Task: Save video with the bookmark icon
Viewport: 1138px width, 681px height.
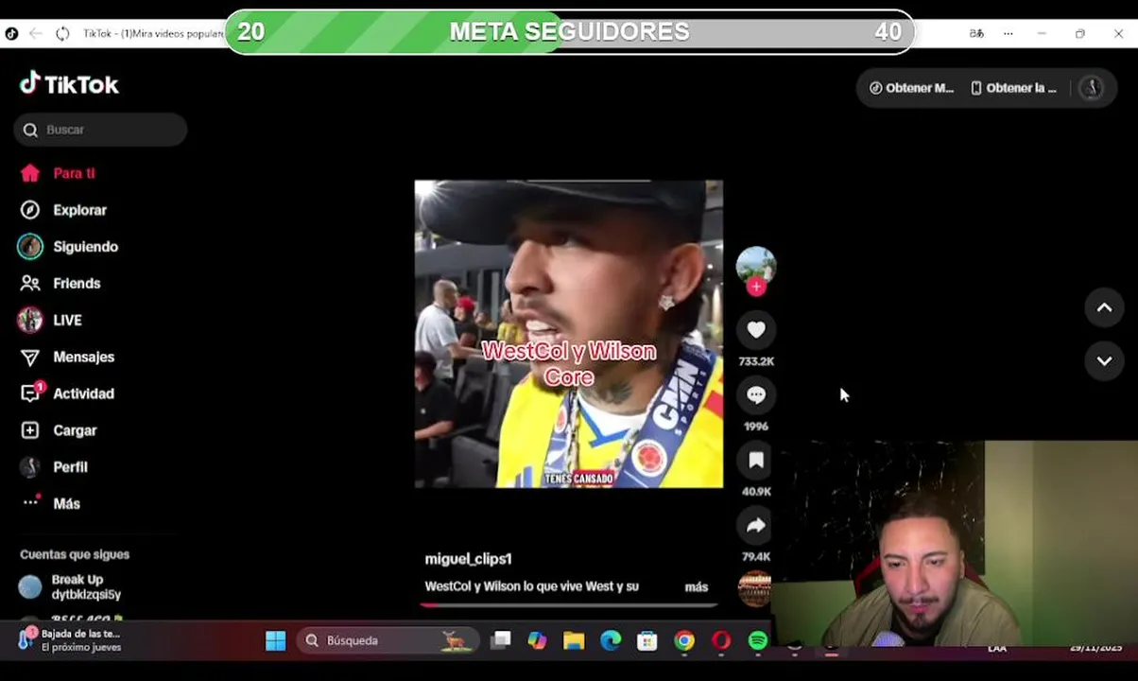Action: (x=756, y=460)
